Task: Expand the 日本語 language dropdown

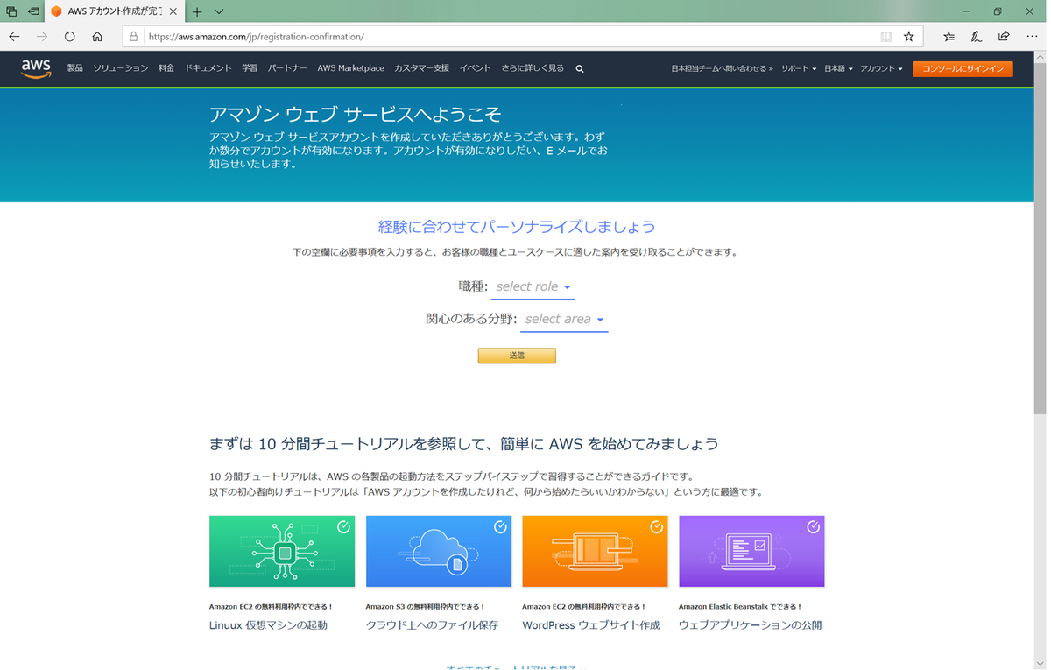Action: click(838, 68)
